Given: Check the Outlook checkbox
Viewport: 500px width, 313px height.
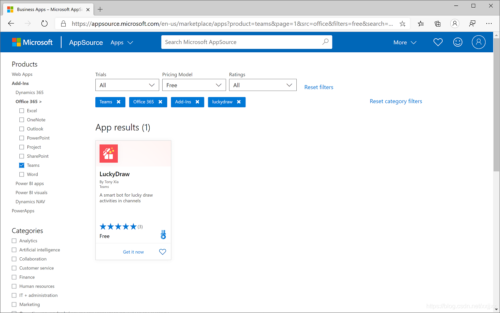Looking at the screenshot, I should point(22,129).
